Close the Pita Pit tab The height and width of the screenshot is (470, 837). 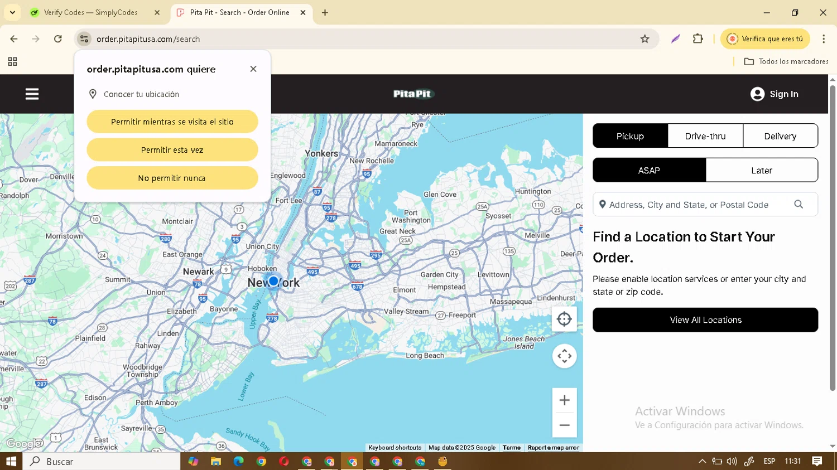pyautogui.click(x=303, y=12)
